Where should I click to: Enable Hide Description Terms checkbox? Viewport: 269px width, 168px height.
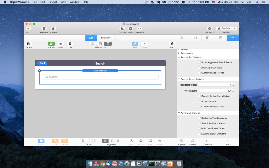(x=199, y=129)
